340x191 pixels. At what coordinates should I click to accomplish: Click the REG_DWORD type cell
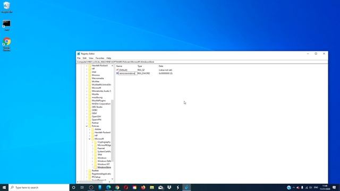click(144, 73)
